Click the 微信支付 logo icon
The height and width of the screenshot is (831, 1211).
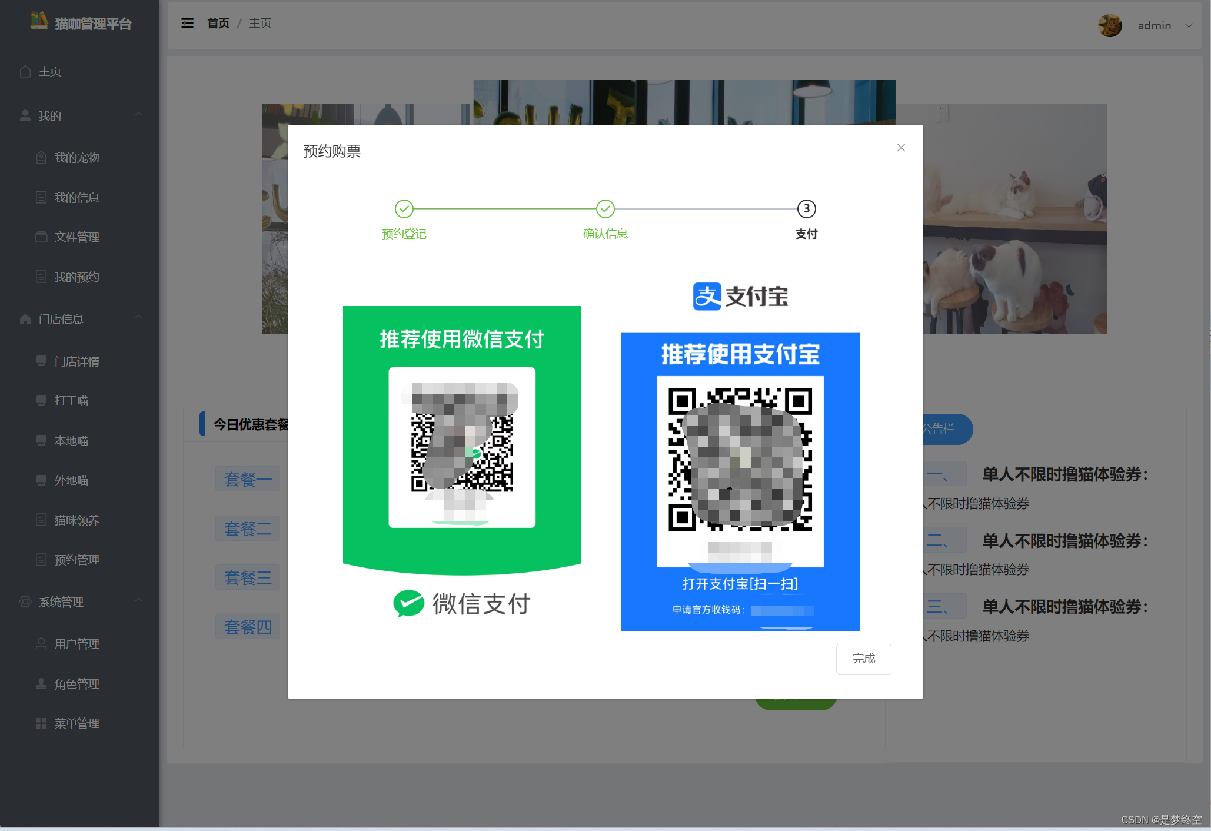point(408,603)
